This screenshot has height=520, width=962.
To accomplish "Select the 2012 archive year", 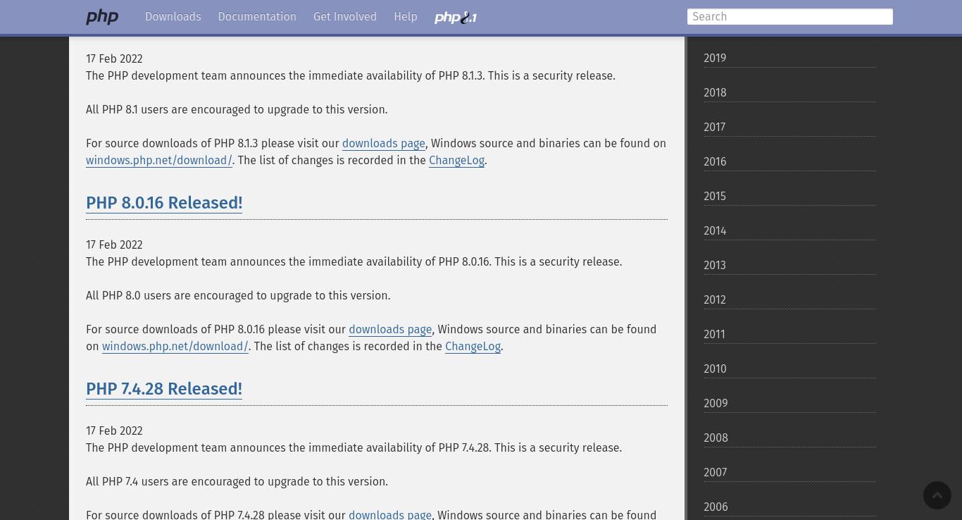I will tap(790, 300).
